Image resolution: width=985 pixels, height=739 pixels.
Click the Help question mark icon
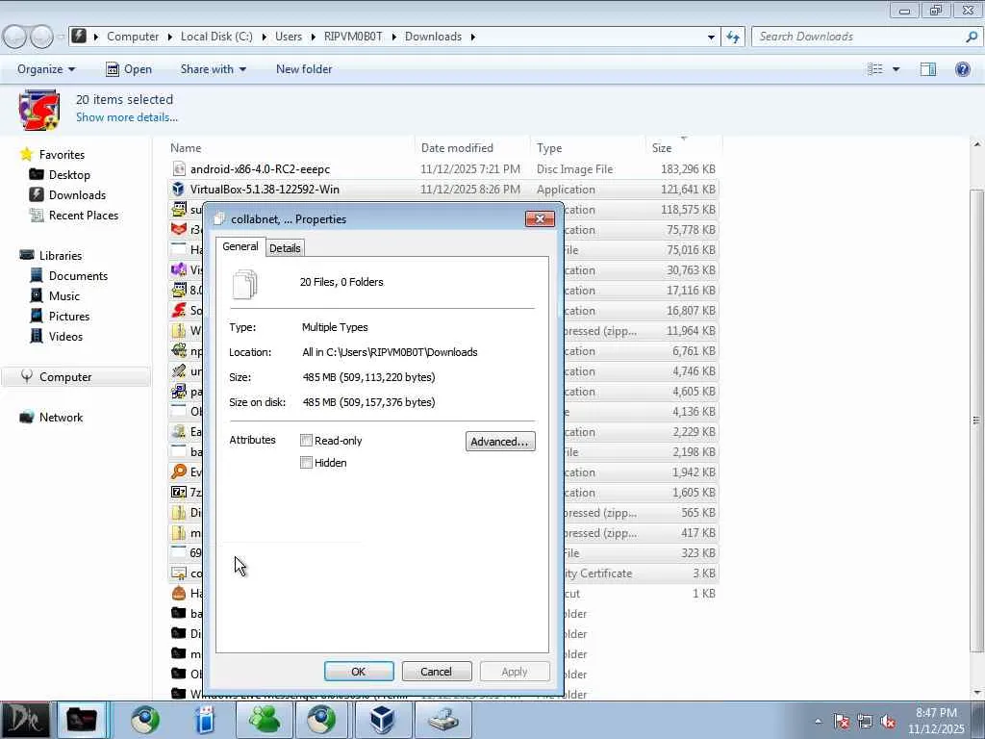(x=962, y=69)
